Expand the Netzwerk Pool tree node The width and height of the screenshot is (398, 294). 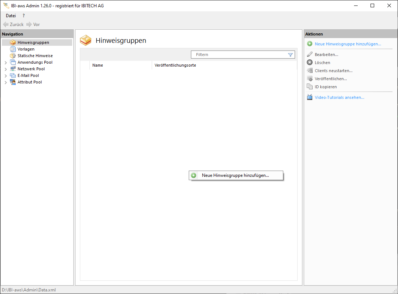5,69
